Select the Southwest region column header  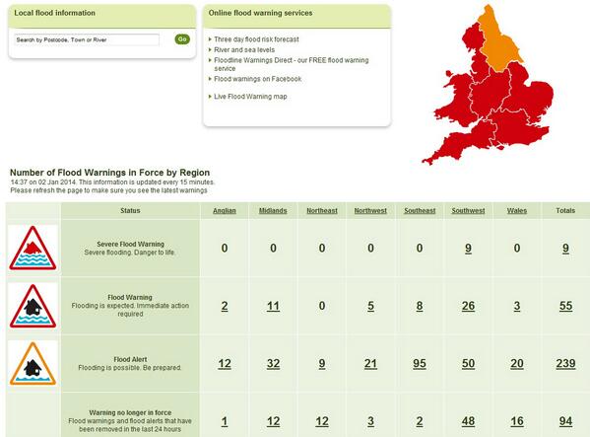[x=468, y=210]
